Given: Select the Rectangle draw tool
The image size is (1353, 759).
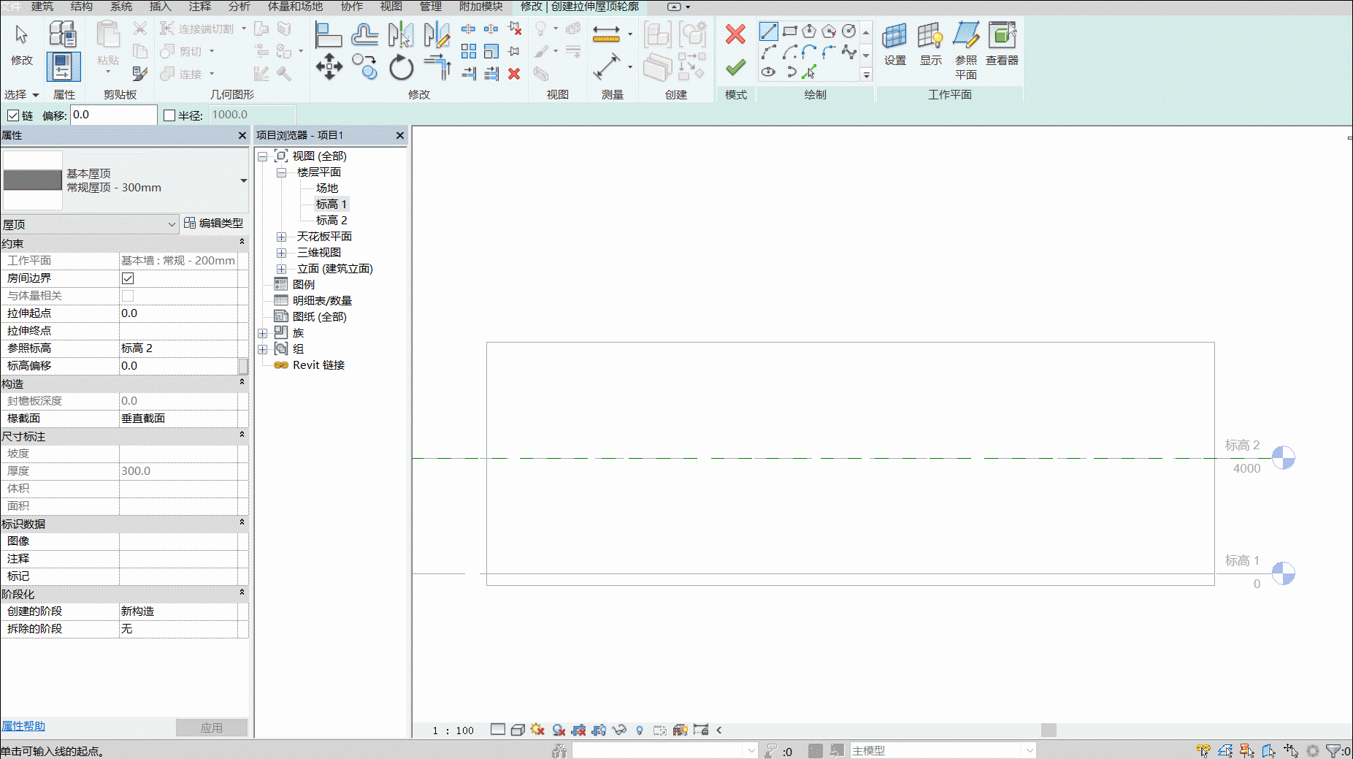Looking at the screenshot, I should click(789, 31).
